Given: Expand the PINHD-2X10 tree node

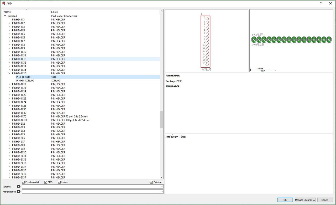Looking at the screenshot, I should tap(9, 152).
